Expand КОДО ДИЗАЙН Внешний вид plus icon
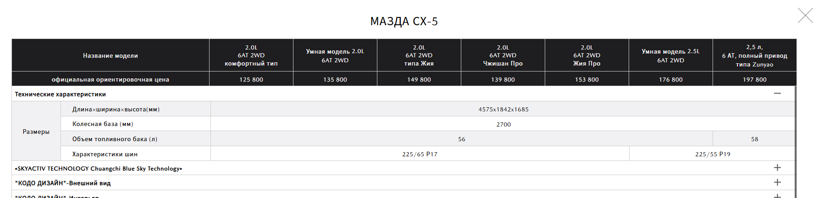The height and width of the screenshot is (198, 813). click(777, 182)
